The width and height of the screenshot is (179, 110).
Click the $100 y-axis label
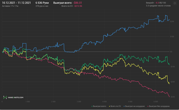point(172,36)
